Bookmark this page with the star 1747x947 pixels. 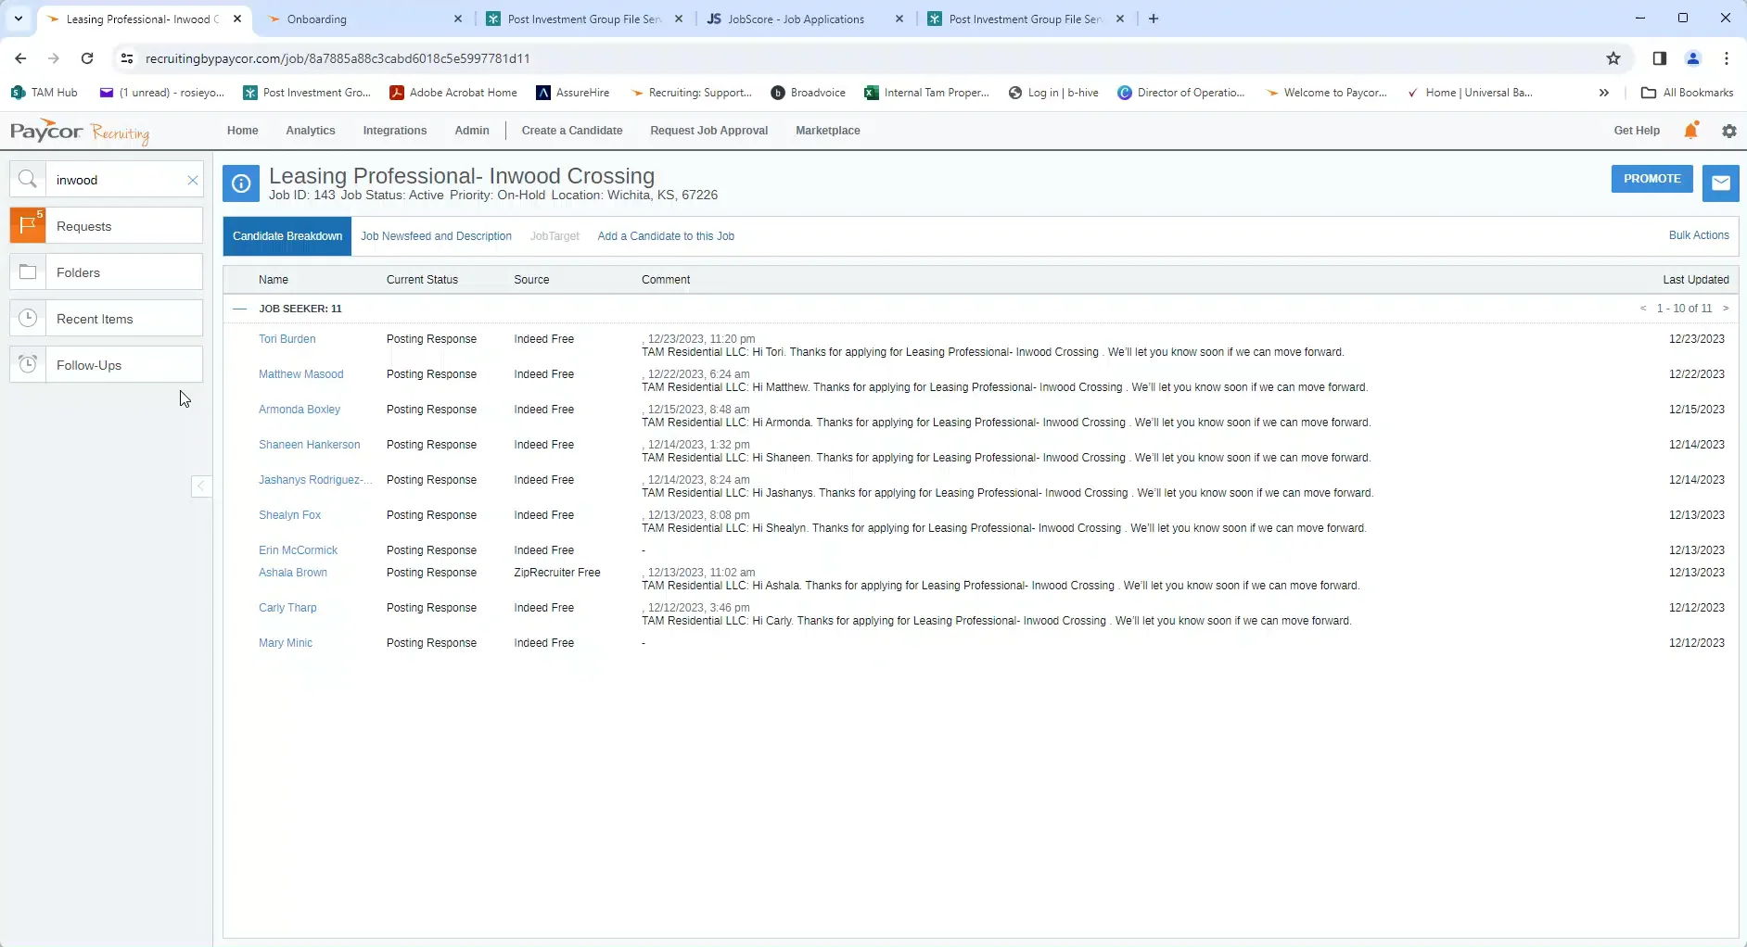pos(1613,58)
